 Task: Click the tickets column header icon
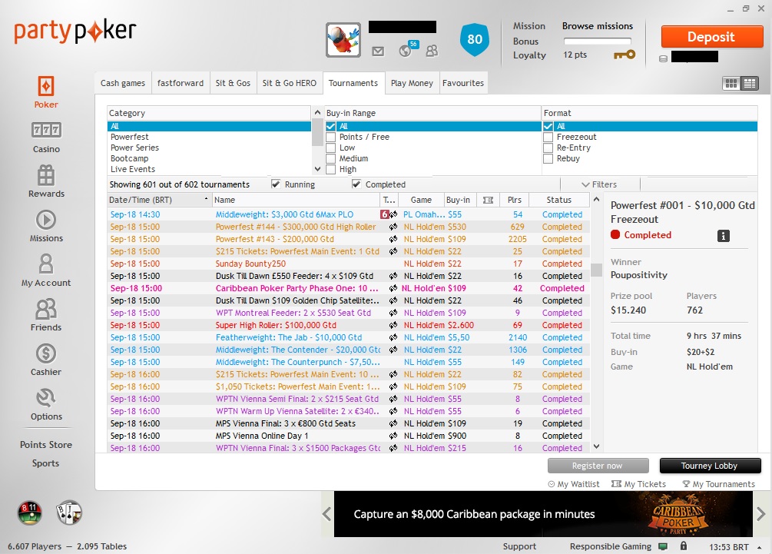488,200
